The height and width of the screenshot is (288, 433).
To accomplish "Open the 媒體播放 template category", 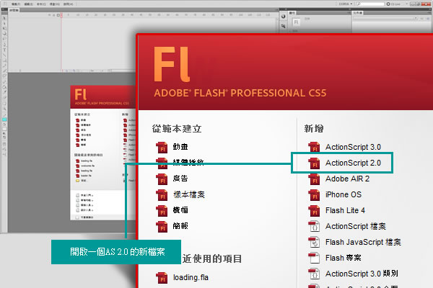I will (180, 163).
